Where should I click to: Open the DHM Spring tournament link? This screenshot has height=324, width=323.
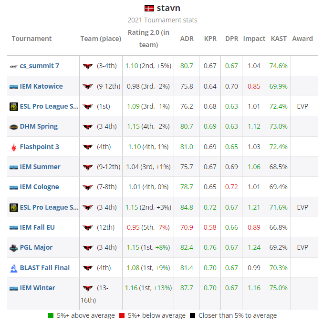coord(39,126)
